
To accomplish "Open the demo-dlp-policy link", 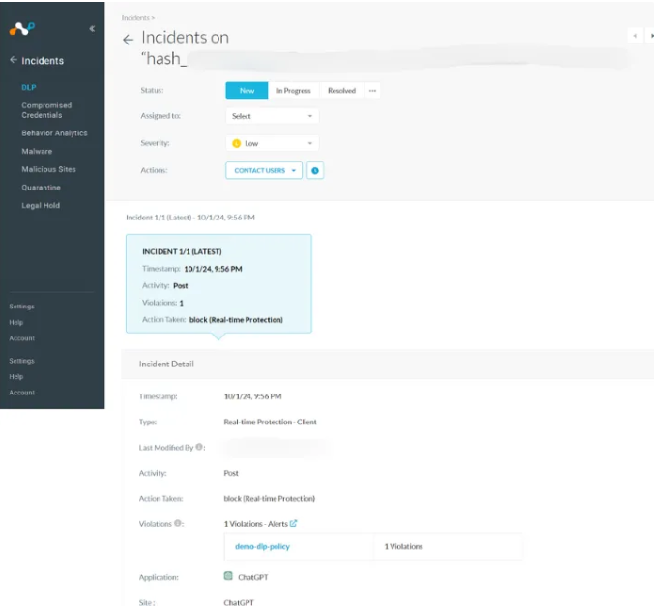I will (x=262, y=546).
